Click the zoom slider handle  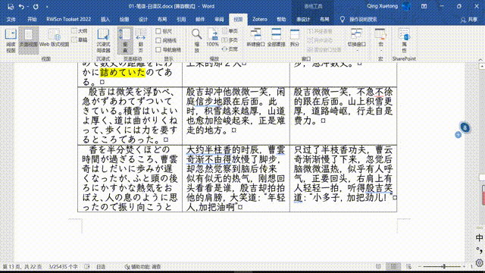444,266
